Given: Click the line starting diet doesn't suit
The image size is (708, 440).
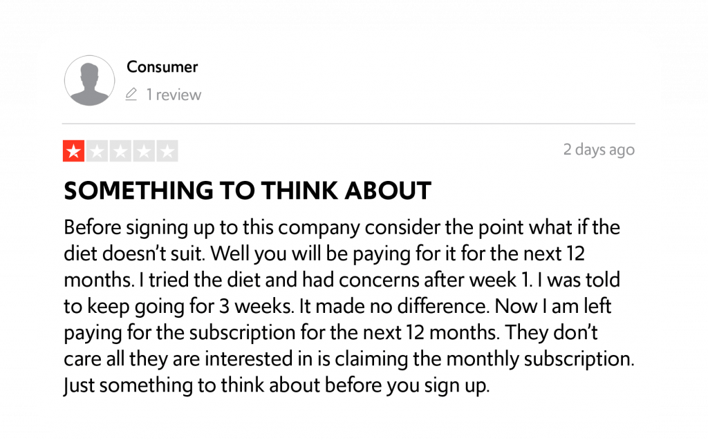Looking at the screenshot, I should [x=324, y=254].
